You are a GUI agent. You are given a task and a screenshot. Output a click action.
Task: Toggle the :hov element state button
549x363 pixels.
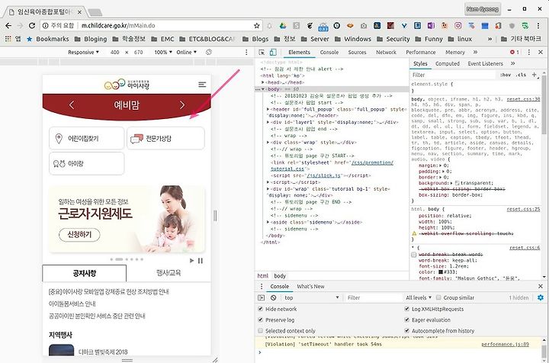pos(506,75)
